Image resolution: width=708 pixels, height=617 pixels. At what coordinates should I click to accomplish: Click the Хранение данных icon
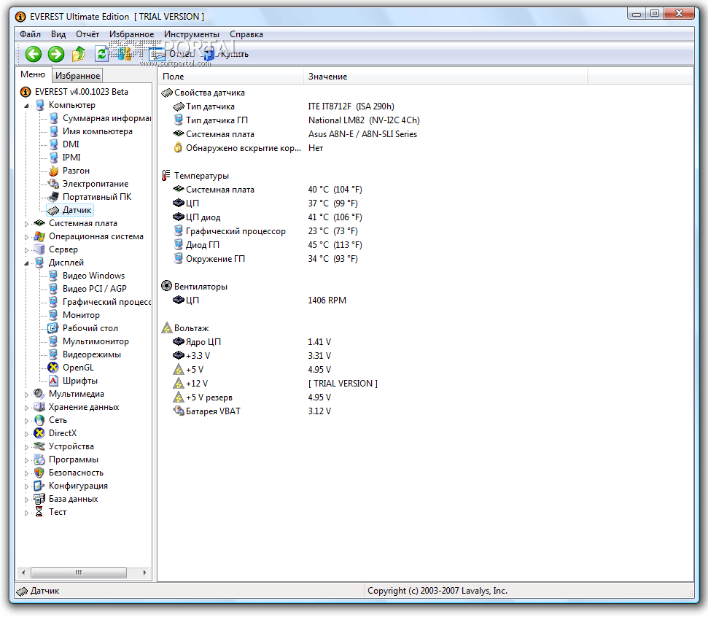pos(39,407)
